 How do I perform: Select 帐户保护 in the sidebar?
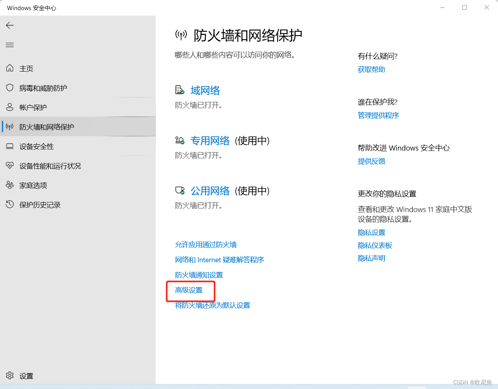coord(78,107)
